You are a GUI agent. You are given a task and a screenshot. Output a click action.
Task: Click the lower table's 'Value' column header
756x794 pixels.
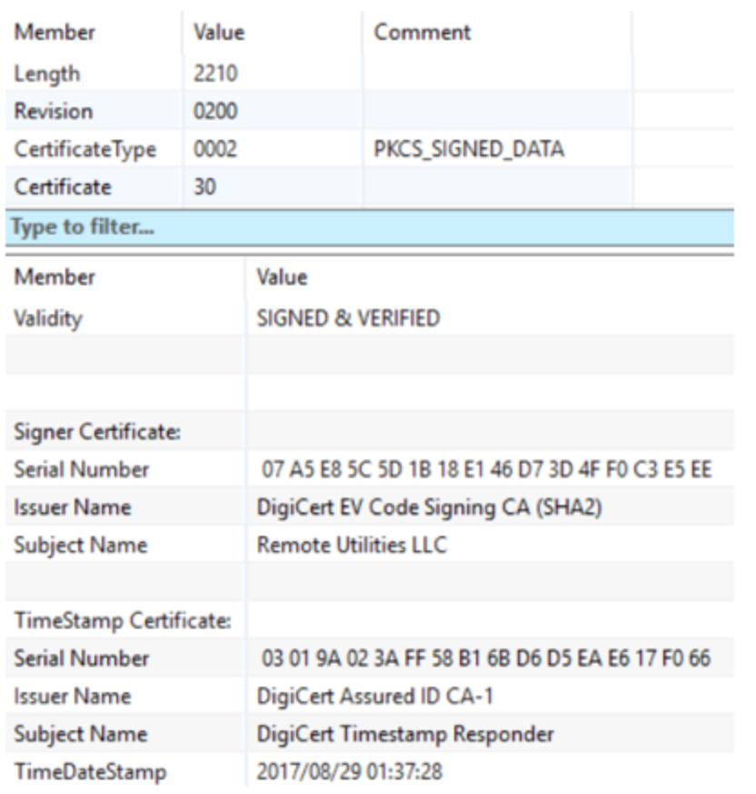pos(282,277)
